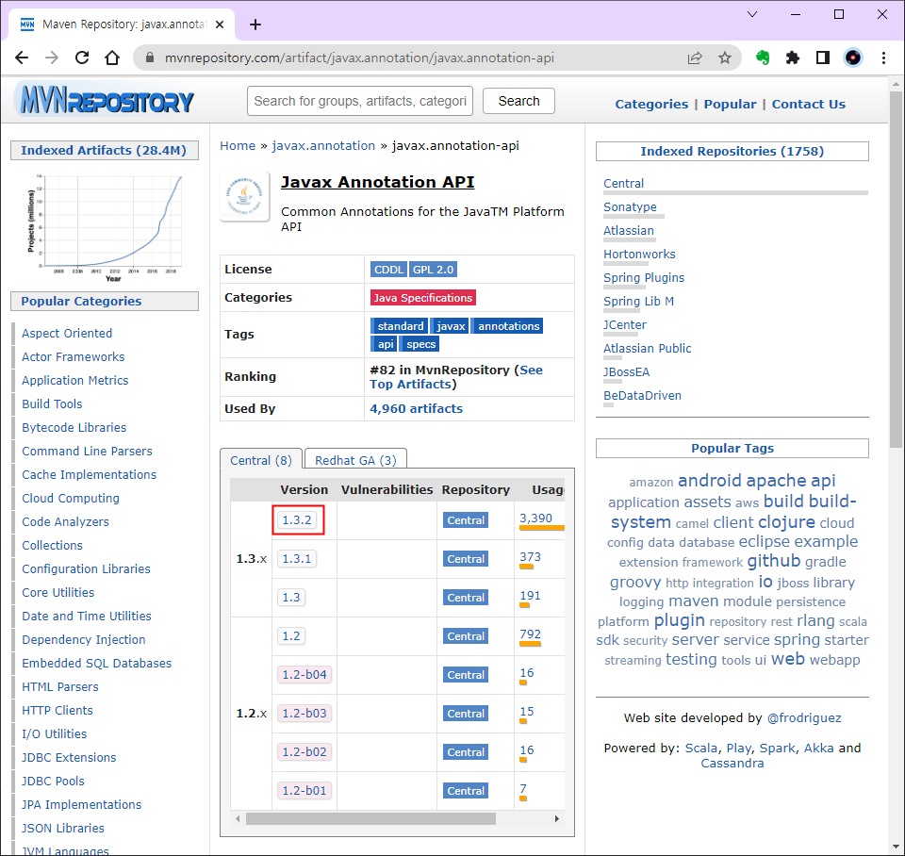Image resolution: width=905 pixels, height=856 pixels.
Task: Open version 1.3.1
Action: 297,559
